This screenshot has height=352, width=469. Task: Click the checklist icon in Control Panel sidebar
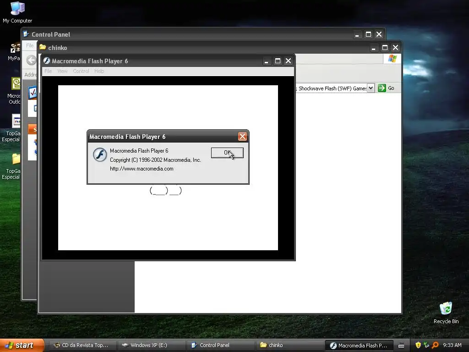click(x=33, y=92)
